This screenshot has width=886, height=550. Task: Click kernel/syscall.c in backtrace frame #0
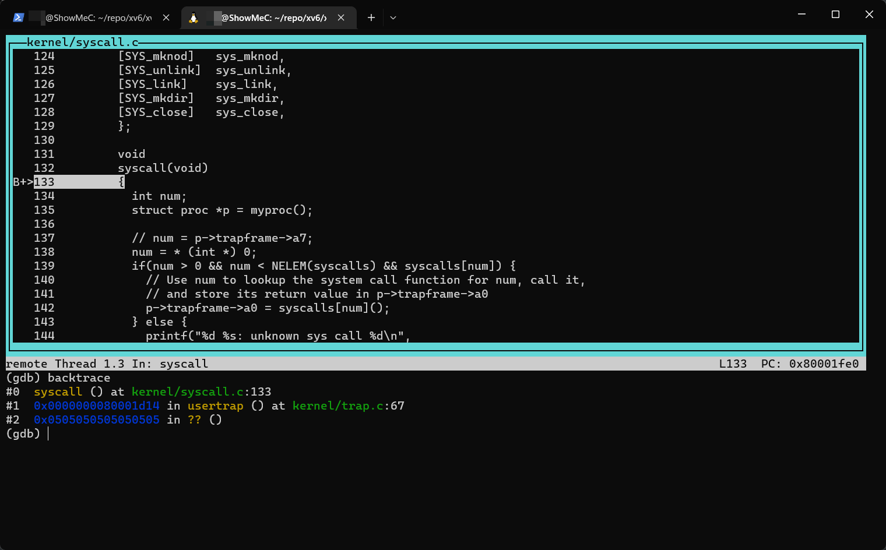pyautogui.click(x=187, y=392)
